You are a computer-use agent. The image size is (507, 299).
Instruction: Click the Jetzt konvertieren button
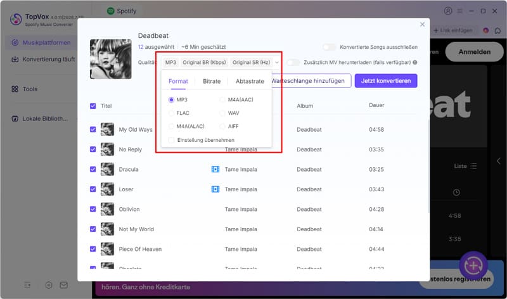(386, 81)
